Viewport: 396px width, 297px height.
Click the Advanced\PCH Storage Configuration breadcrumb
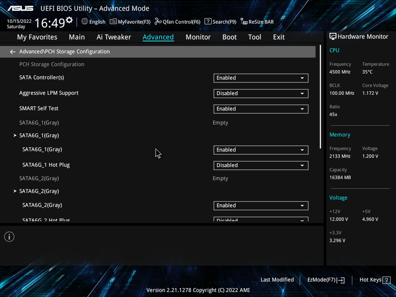(x=64, y=52)
